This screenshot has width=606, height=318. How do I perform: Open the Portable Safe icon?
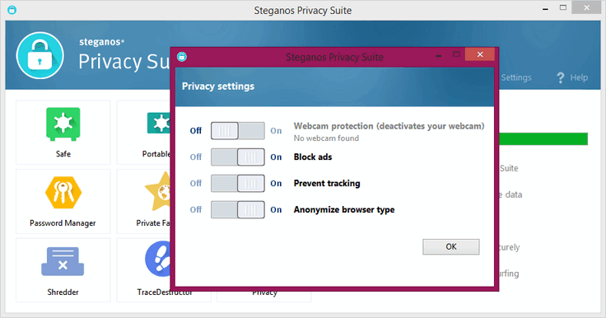pyautogui.click(x=159, y=123)
